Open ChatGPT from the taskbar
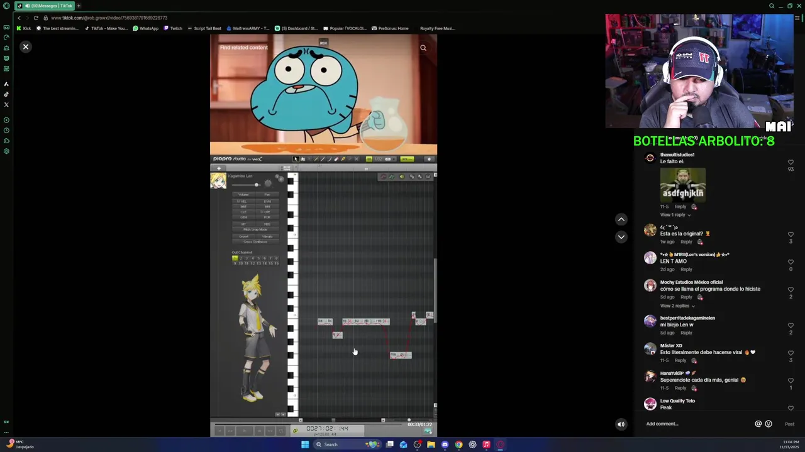The width and height of the screenshot is (805, 452). click(x=472, y=444)
